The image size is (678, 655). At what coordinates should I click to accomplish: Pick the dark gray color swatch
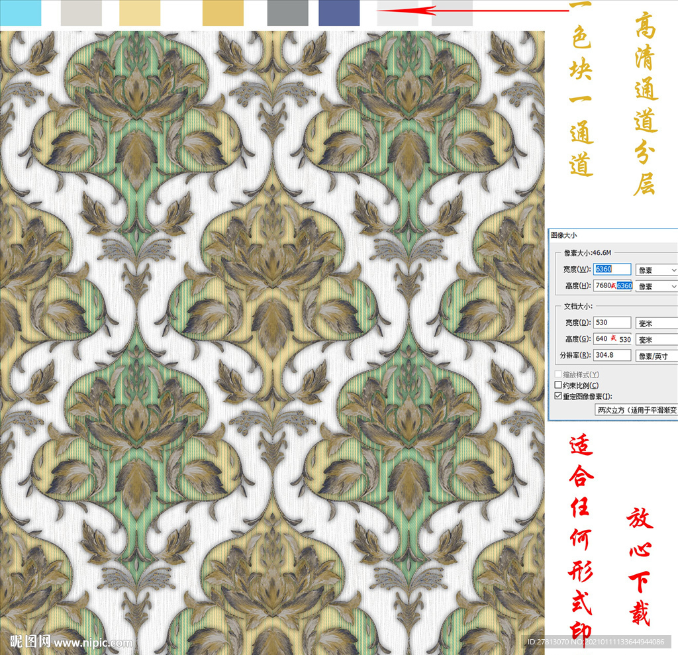pos(287,13)
